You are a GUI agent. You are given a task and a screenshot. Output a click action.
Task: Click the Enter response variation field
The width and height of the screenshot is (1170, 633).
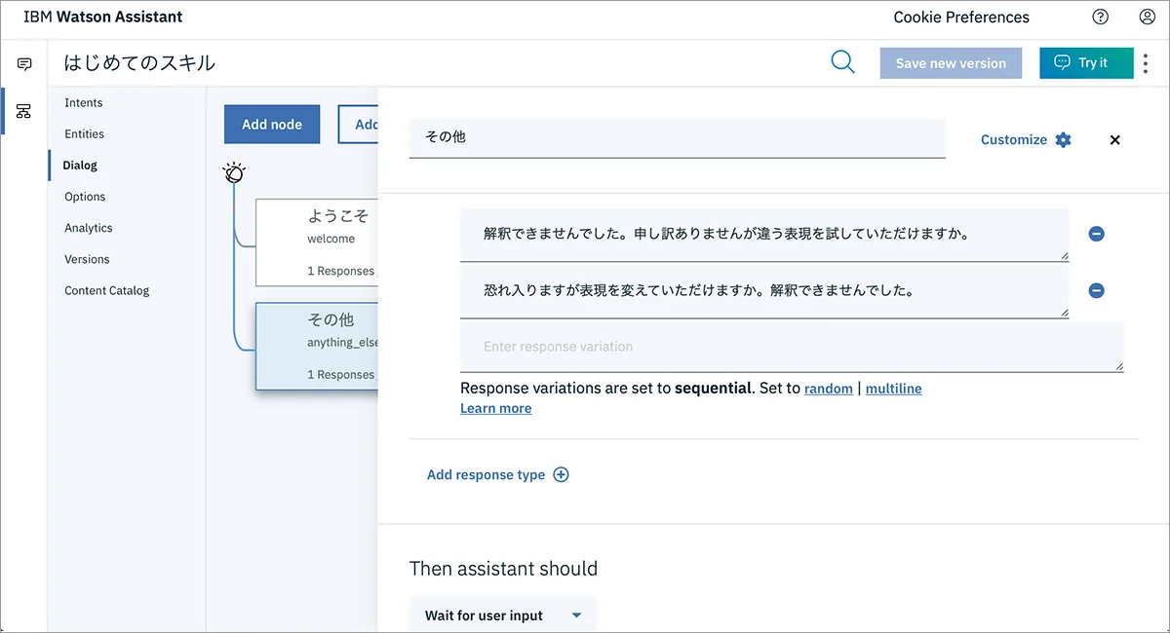tap(792, 347)
